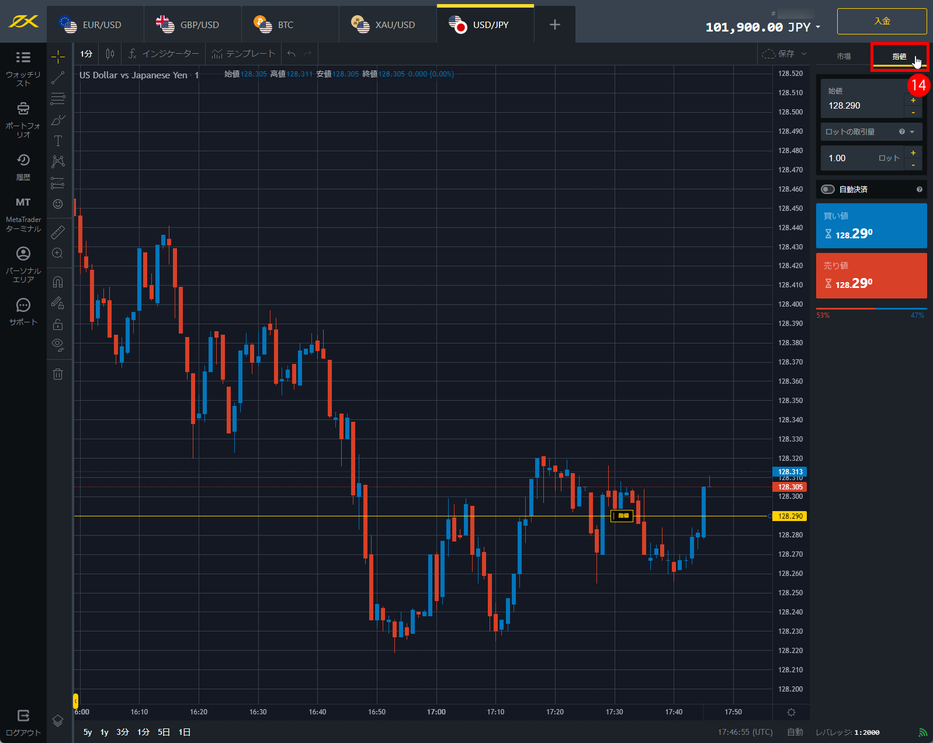This screenshot has height=743, width=933.
Task: Choose the text annotation tool
Action: coord(58,141)
